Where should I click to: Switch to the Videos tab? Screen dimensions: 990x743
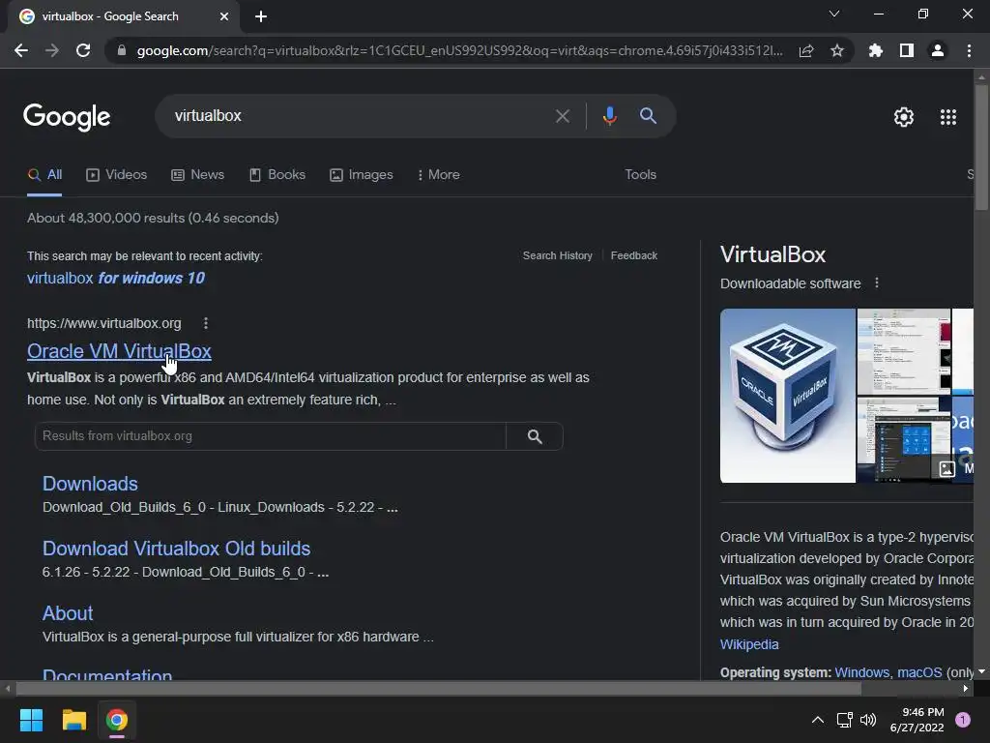click(116, 175)
